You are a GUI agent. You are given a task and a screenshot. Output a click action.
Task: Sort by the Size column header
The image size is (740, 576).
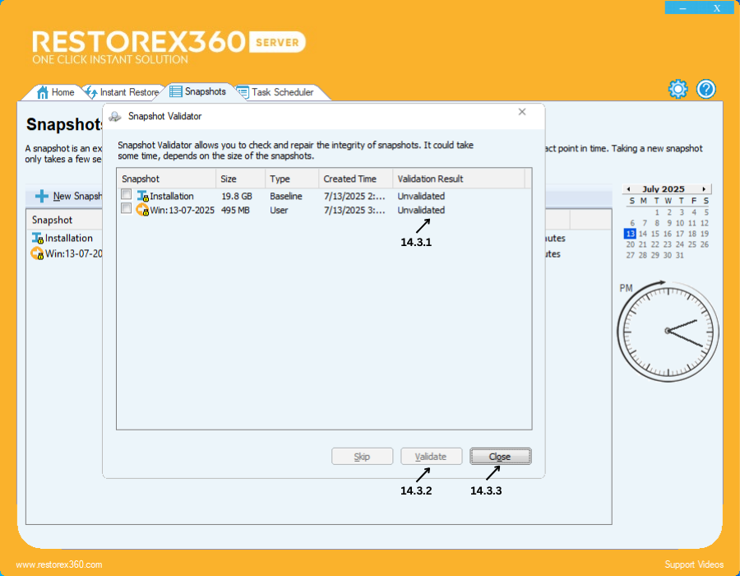[x=241, y=179]
